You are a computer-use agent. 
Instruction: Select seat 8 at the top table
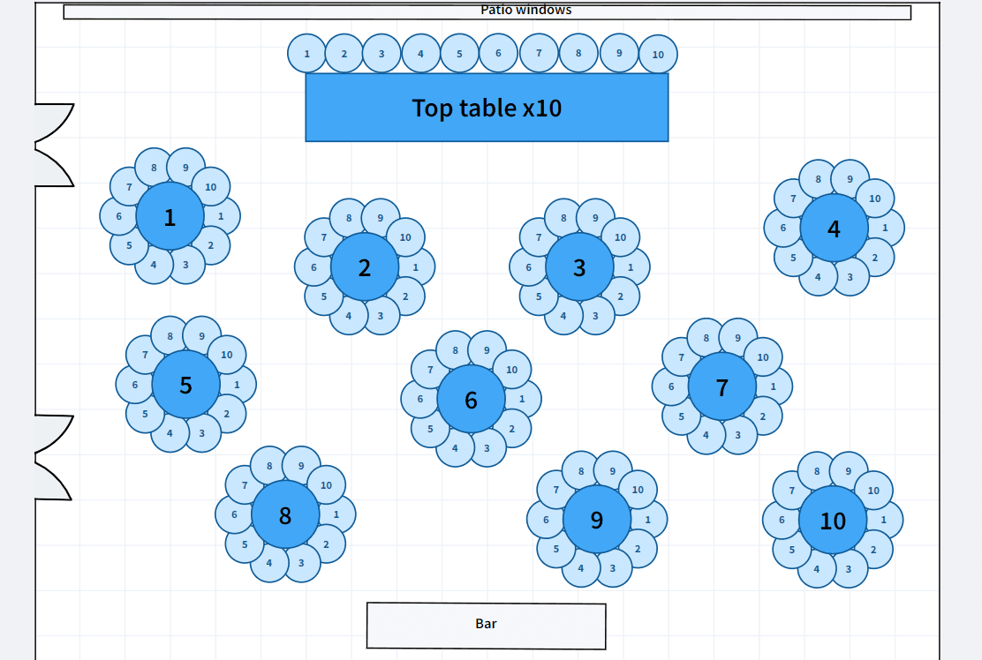(x=578, y=53)
